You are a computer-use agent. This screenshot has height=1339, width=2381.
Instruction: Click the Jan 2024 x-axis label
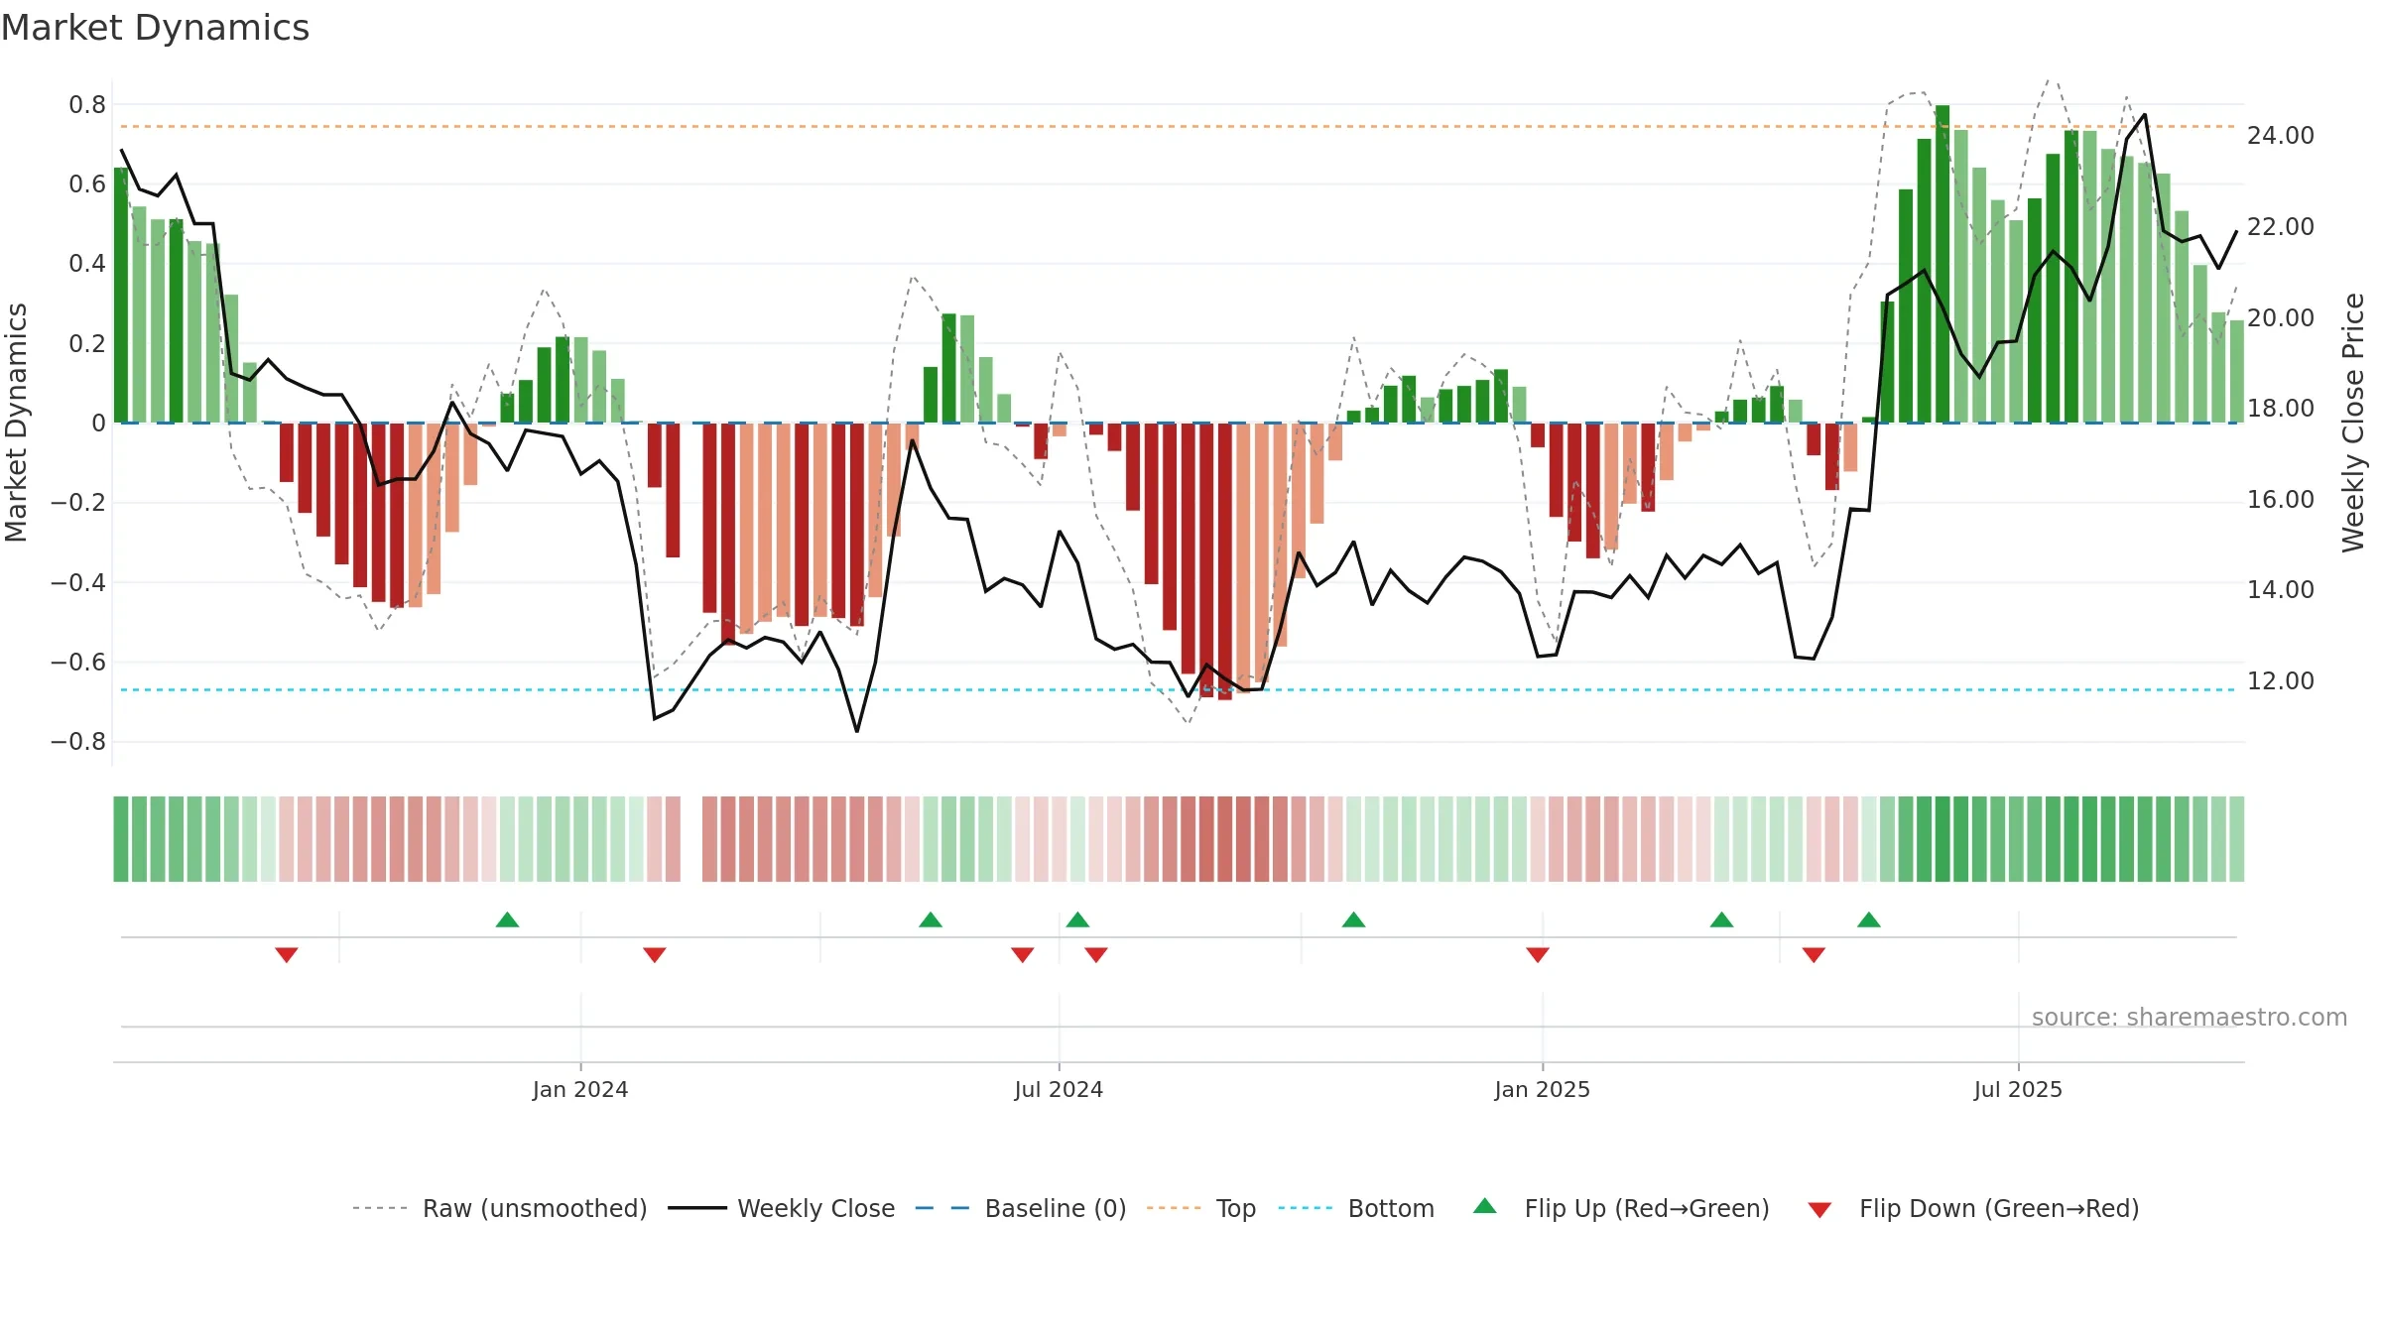(580, 1089)
